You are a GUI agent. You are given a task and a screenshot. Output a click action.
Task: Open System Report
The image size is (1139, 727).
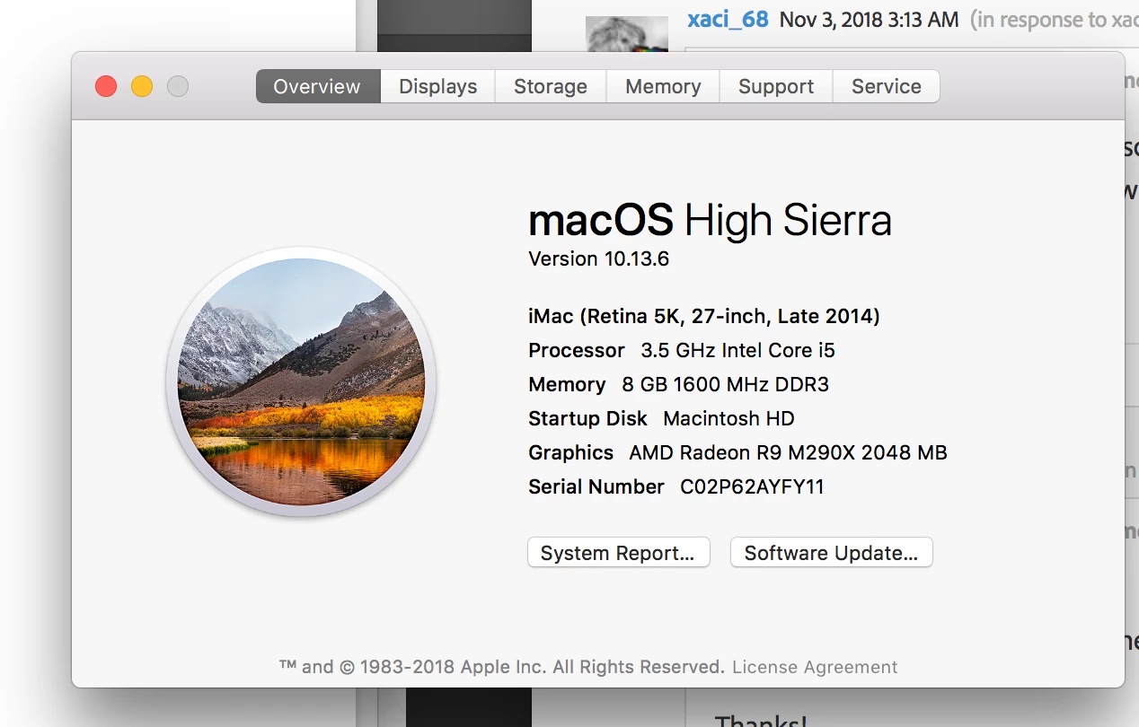(x=619, y=553)
